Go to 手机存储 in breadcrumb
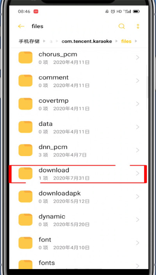The image size is (156, 275). point(29,41)
